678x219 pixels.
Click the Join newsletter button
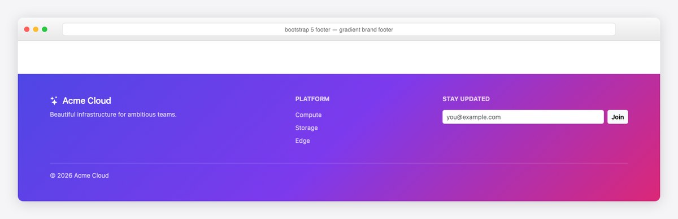[618, 117]
